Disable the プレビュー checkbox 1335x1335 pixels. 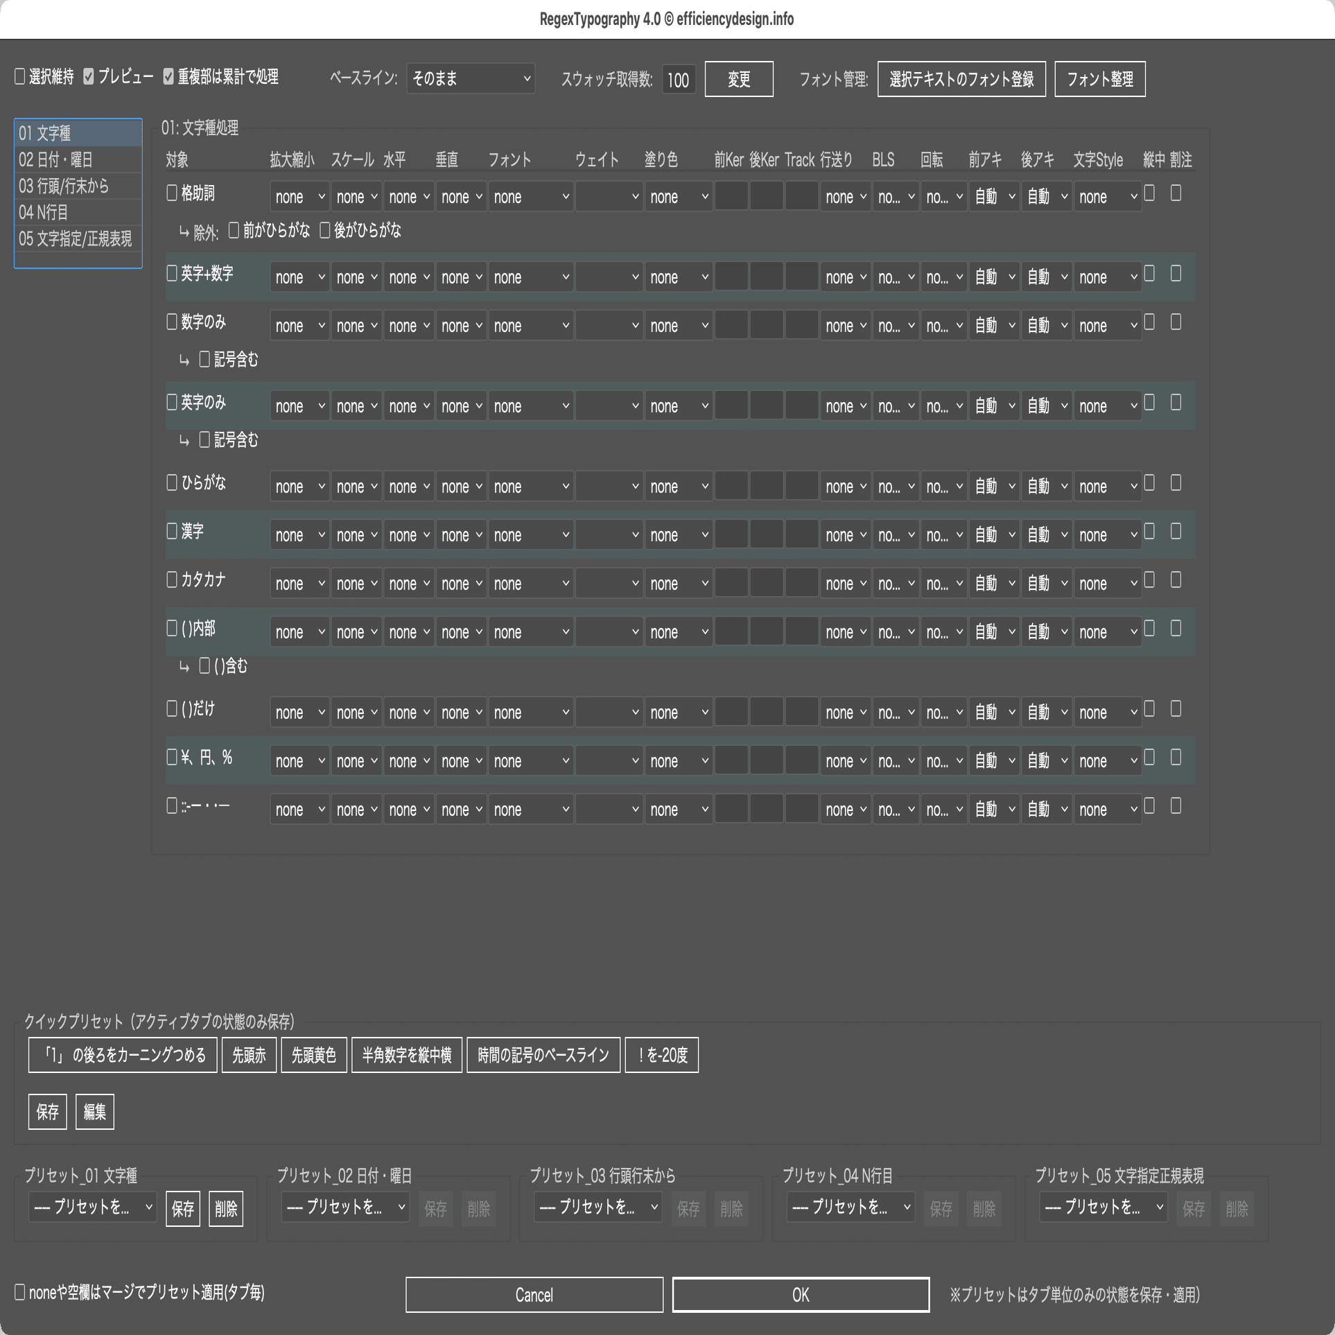(x=89, y=78)
